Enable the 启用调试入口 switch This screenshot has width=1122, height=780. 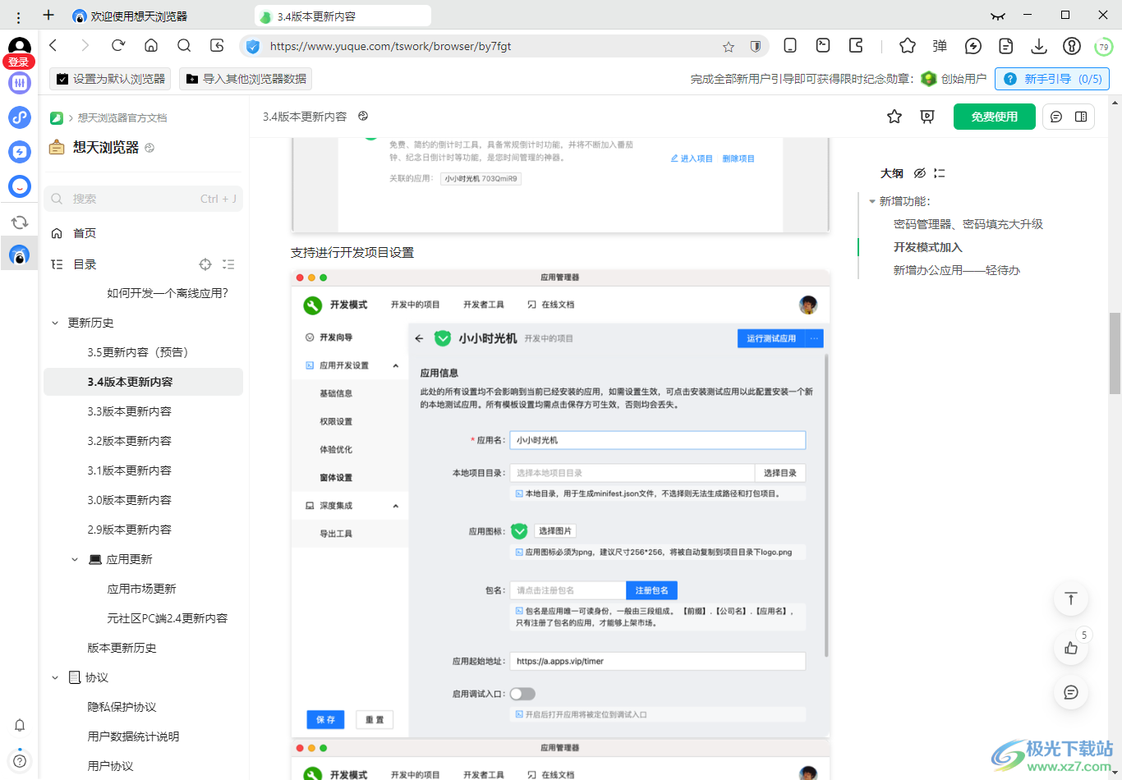pos(523,694)
